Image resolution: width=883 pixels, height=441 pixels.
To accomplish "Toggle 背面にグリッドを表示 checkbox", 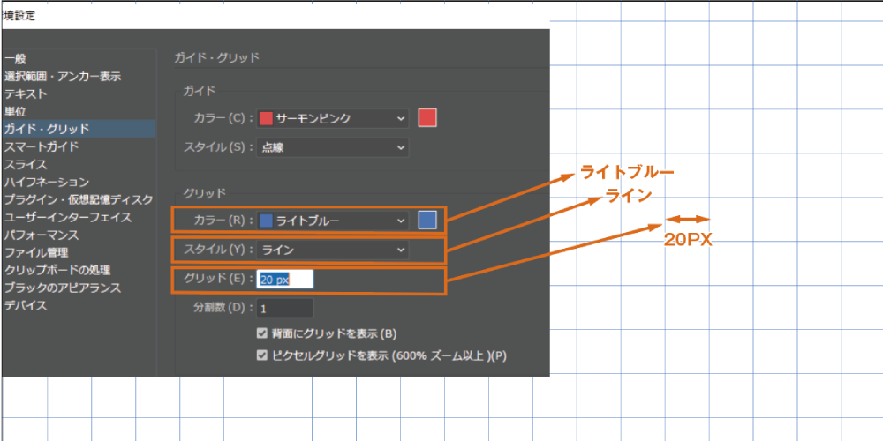I will 261,333.
